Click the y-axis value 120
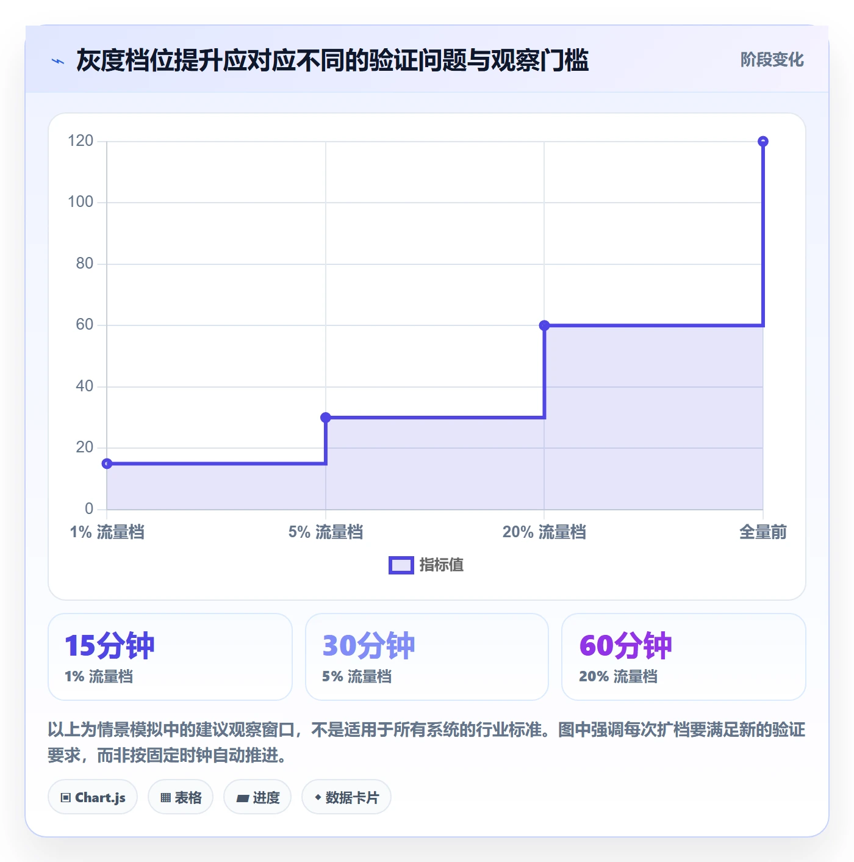This screenshot has height=862, width=854. point(81,141)
